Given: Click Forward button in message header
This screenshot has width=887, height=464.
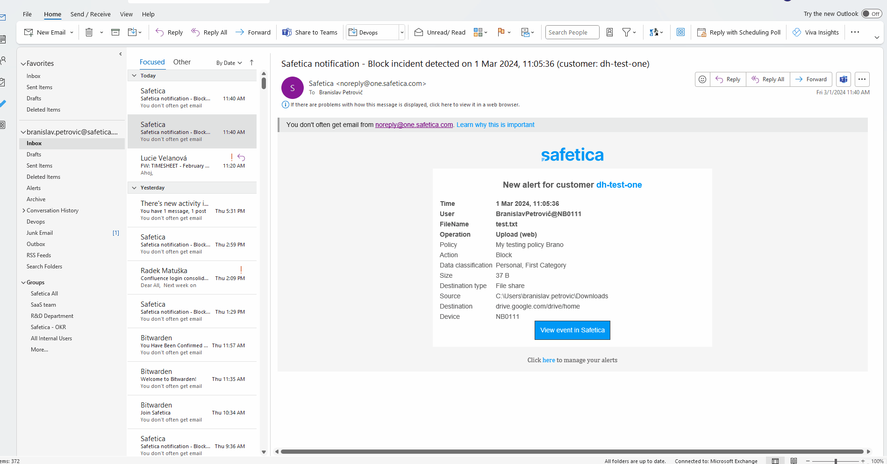Looking at the screenshot, I should 811,79.
